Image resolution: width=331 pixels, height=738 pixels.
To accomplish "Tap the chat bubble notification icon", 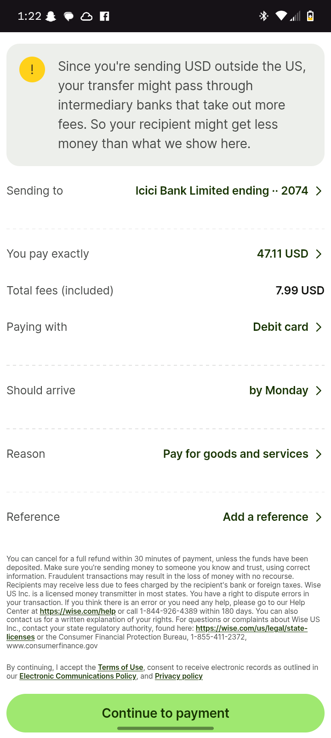I will [68, 17].
